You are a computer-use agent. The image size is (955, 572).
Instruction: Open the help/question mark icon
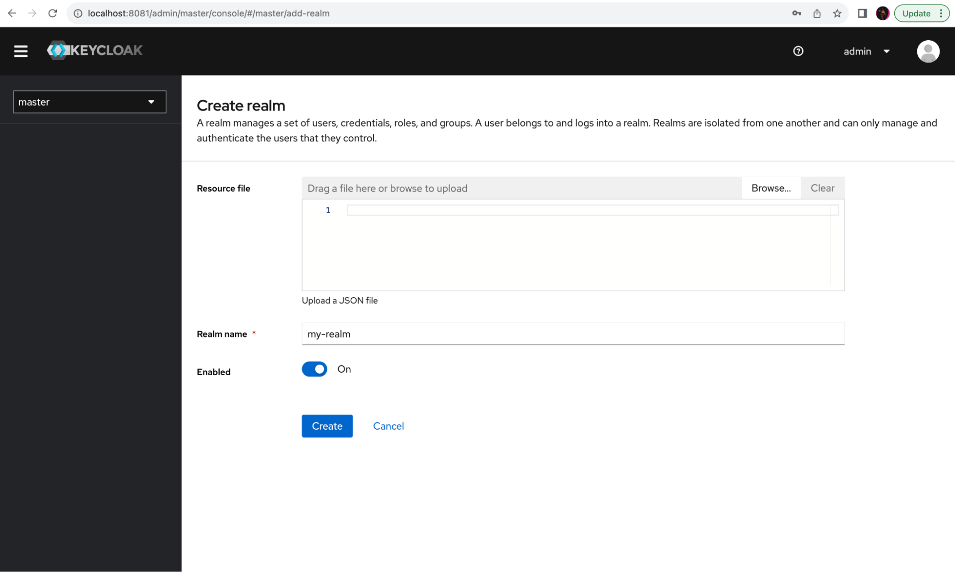pos(798,50)
